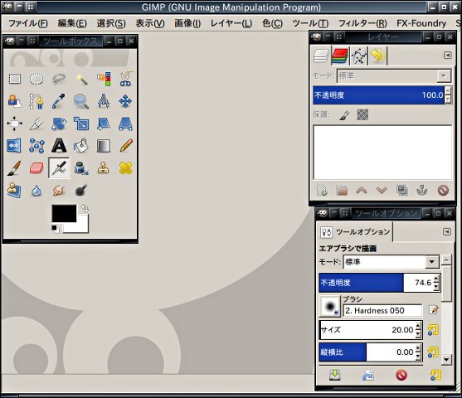Select the Clone stamp tool

click(x=104, y=168)
